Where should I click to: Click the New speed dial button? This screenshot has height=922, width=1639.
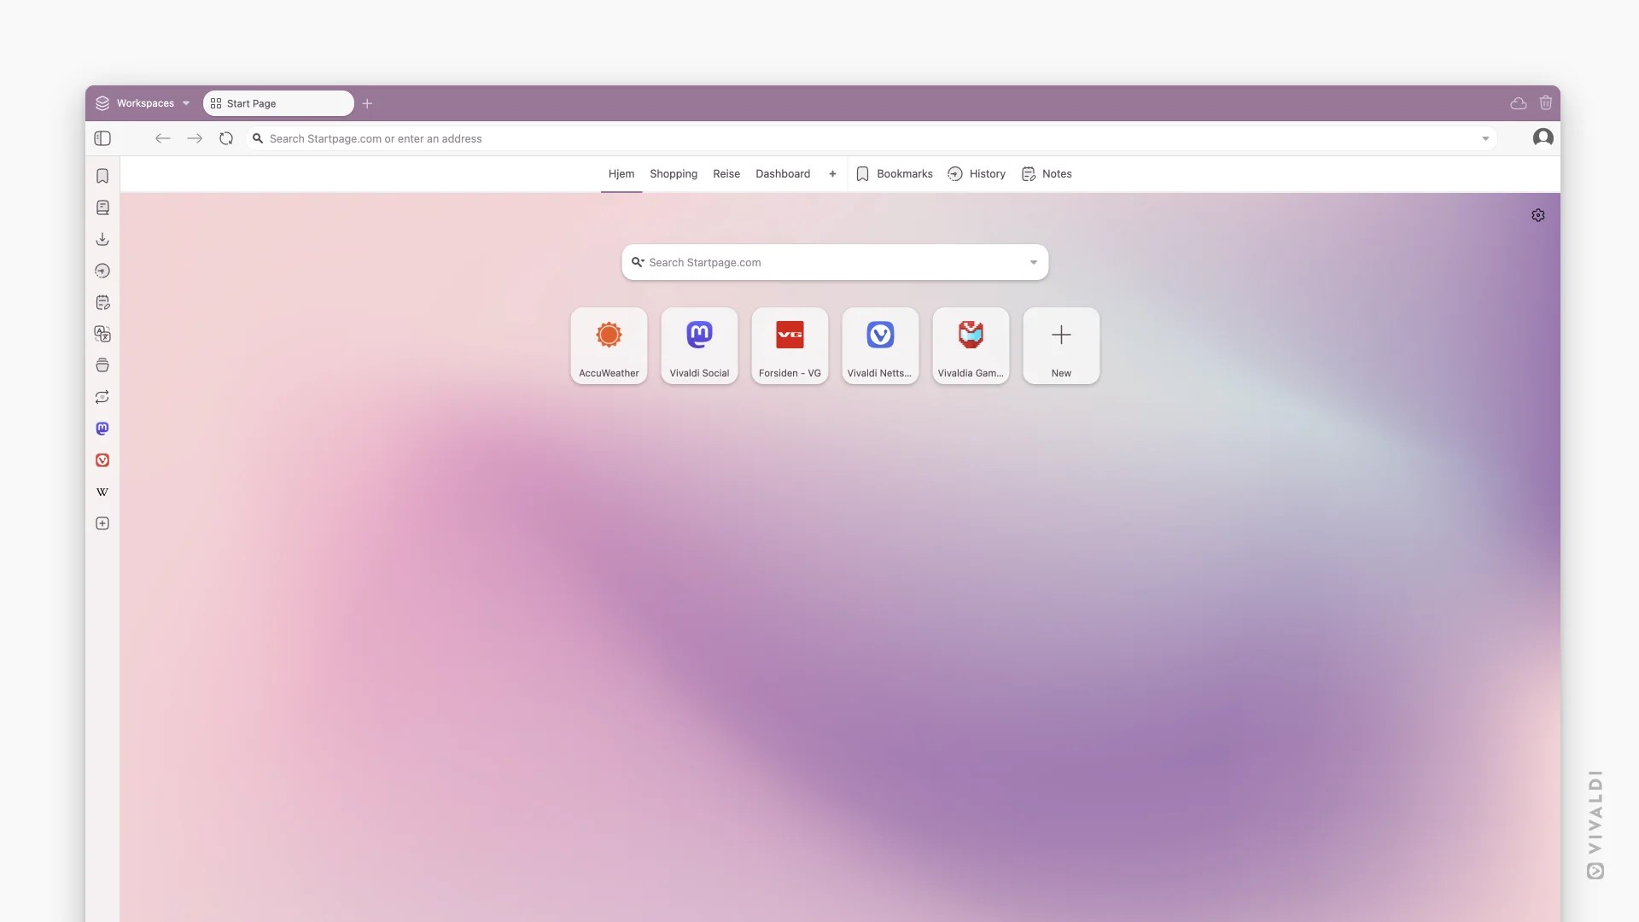click(1060, 346)
